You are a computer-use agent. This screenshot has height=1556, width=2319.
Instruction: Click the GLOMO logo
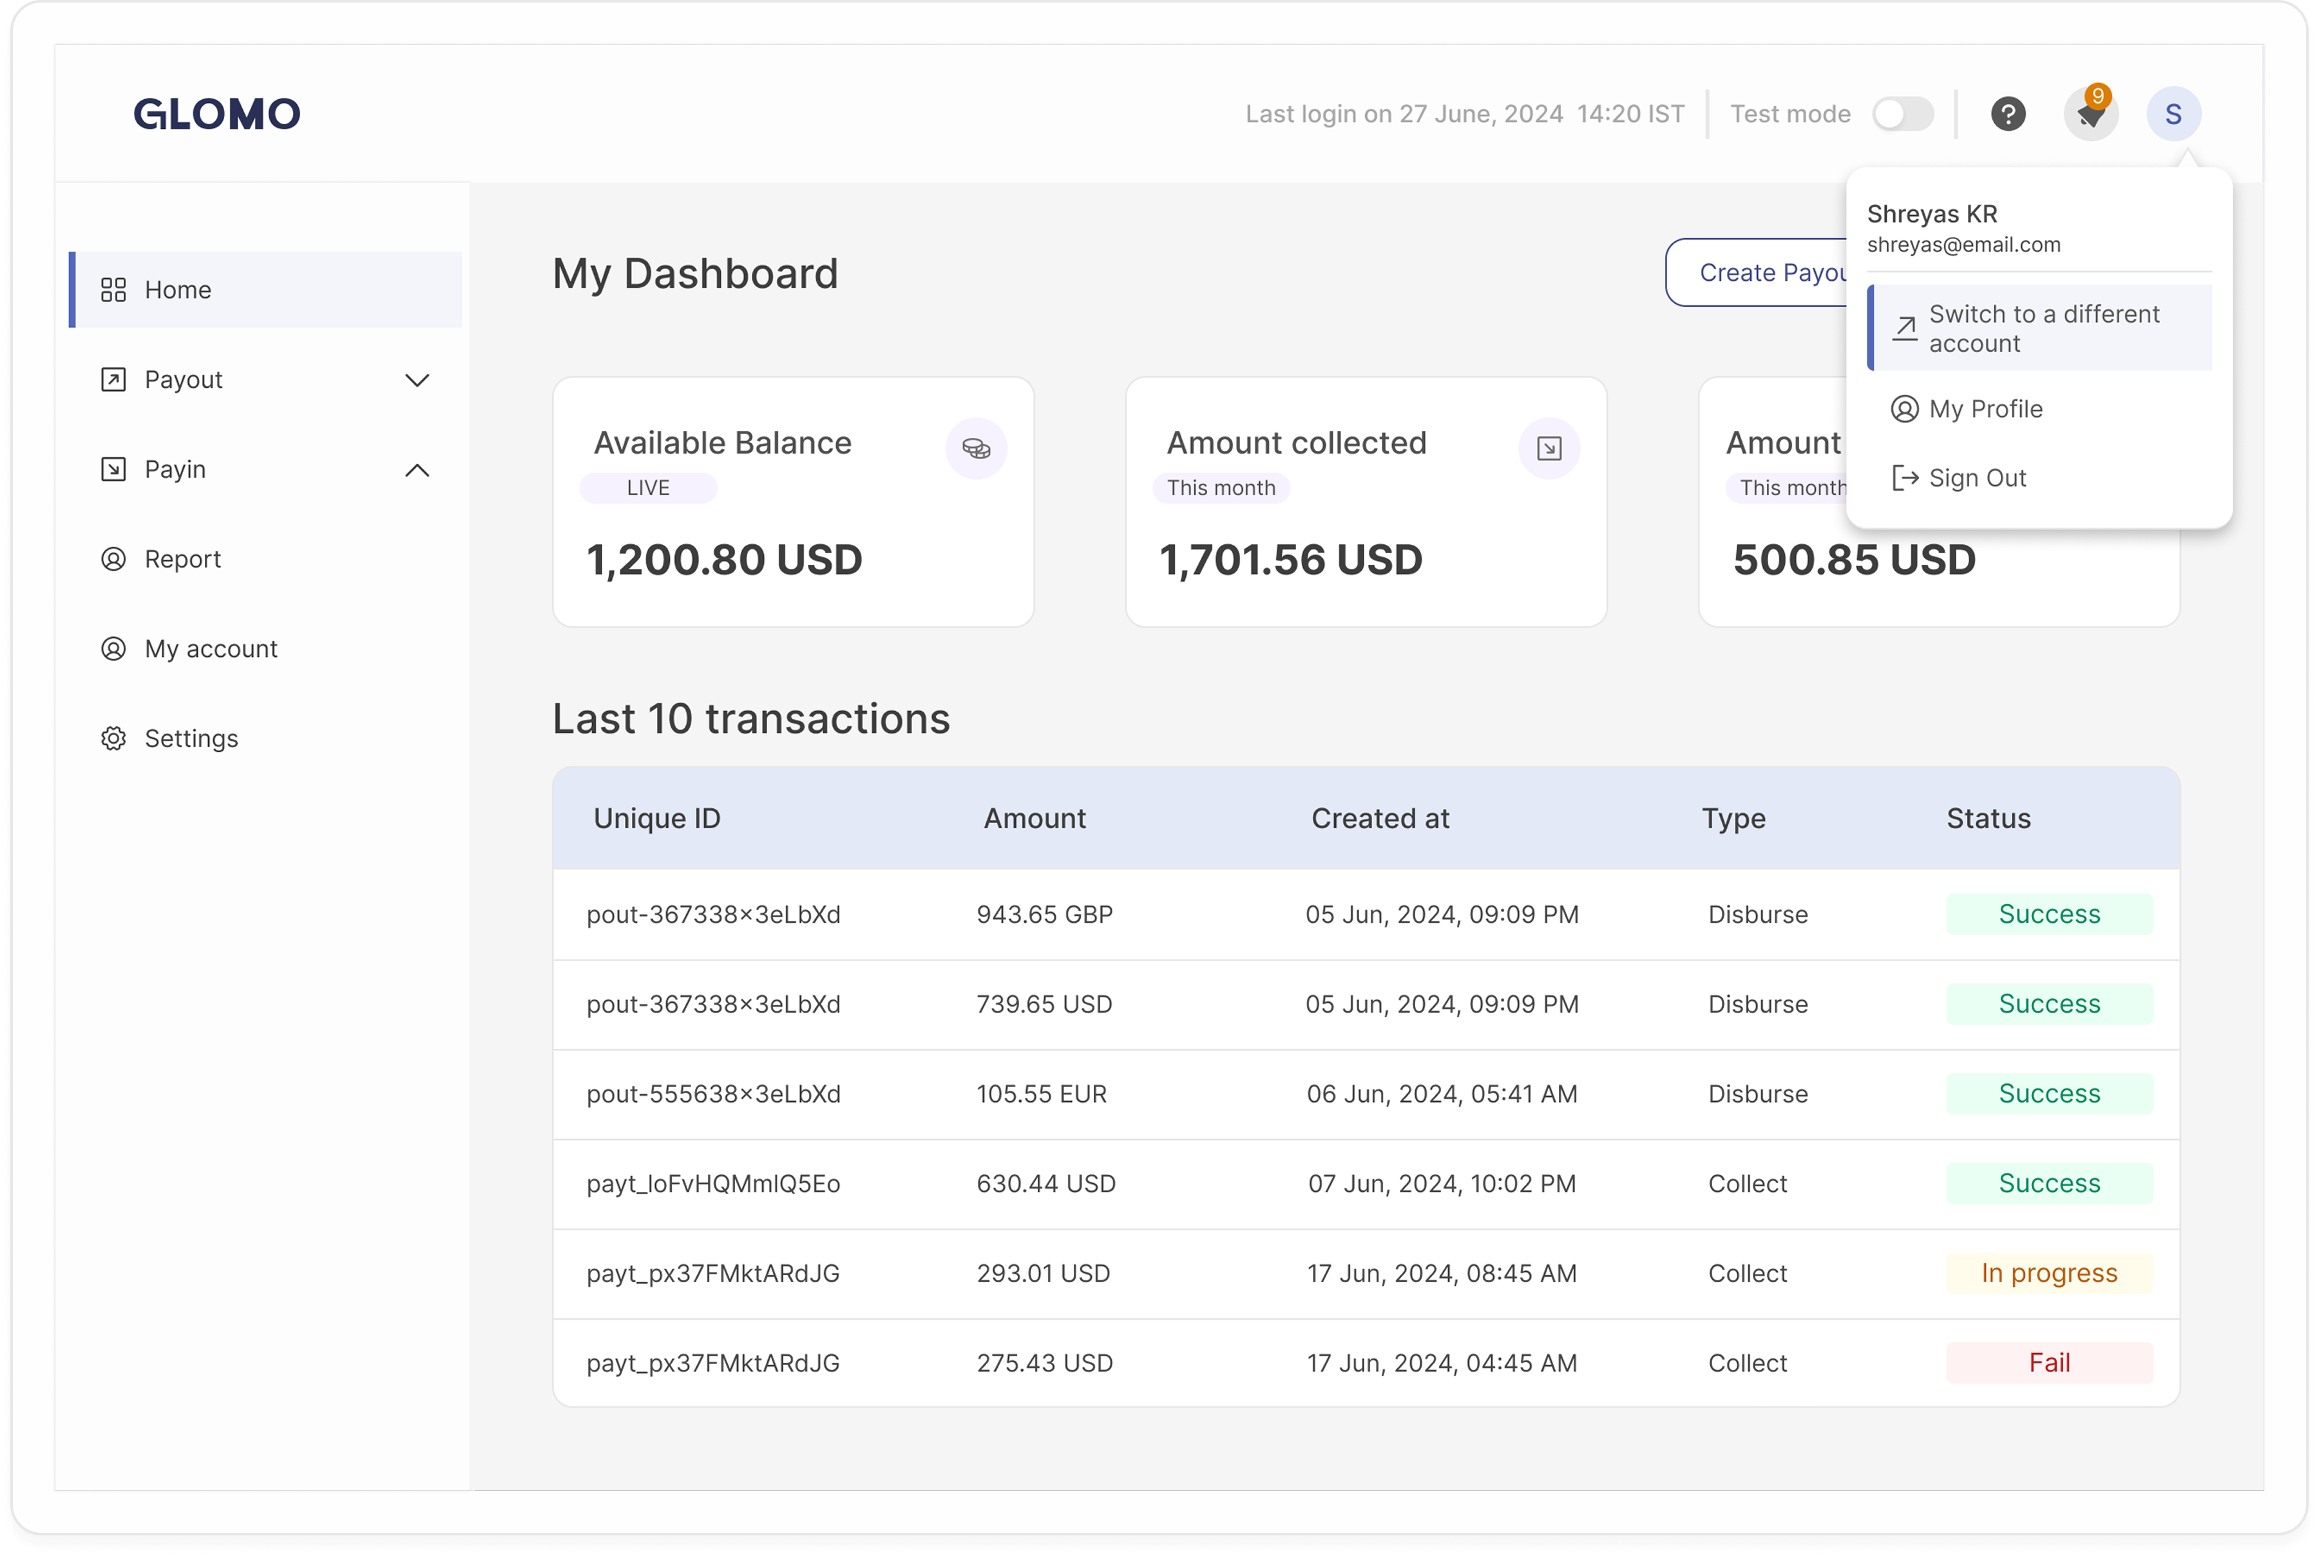[216, 114]
